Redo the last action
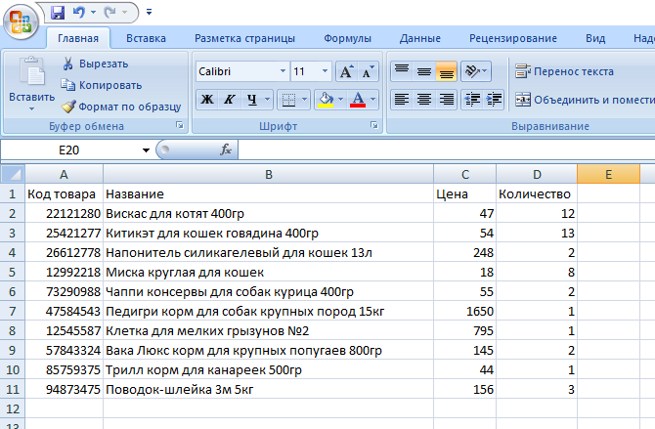655x429 pixels. tap(109, 13)
